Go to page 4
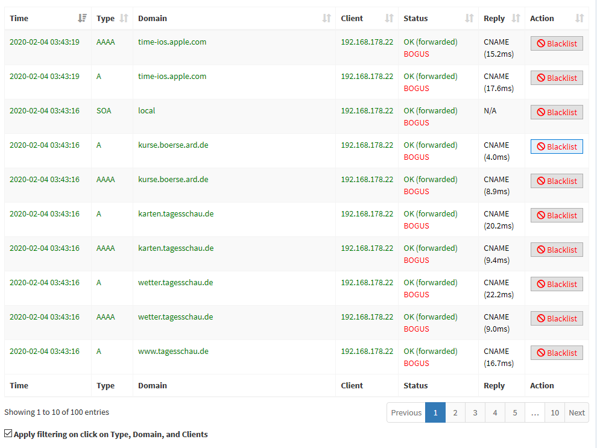Image resolution: width=597 pixels, height=448 pixels. [x=495, y=412]
